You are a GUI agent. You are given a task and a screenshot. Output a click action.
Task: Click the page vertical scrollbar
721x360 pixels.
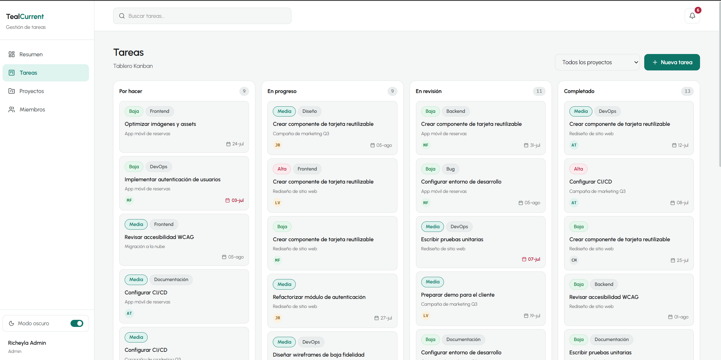click(x=720, y=85)
